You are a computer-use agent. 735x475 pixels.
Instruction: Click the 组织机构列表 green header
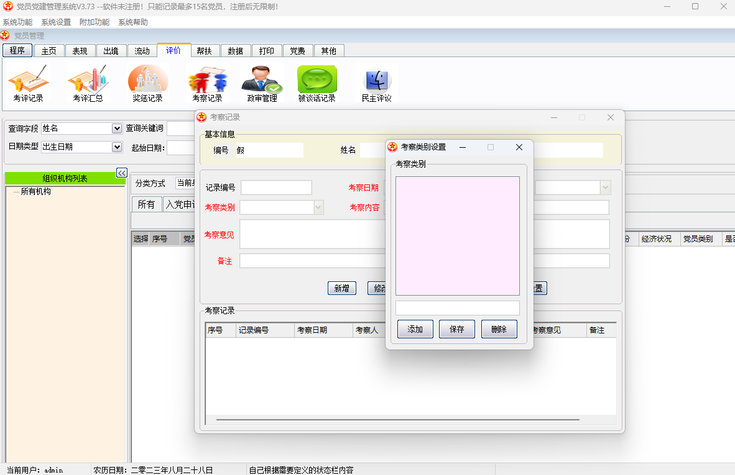[65, 178]
